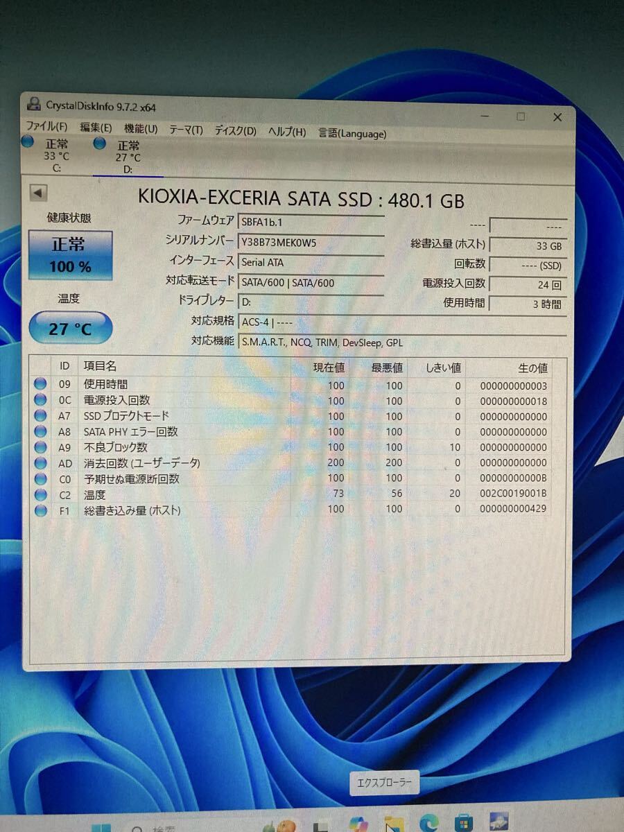Select the SATA PHY エラー回数 row
The image size is (624, 832).
pos(291,432)
